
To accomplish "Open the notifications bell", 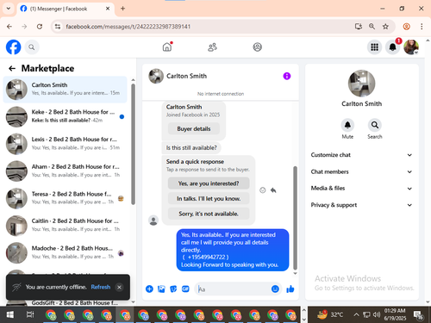I will [393, 47].
